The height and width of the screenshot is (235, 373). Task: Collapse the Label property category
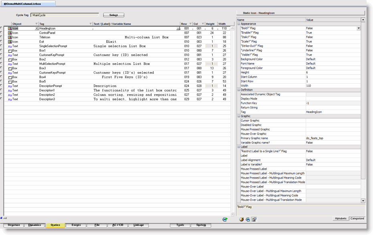point(239,147)
